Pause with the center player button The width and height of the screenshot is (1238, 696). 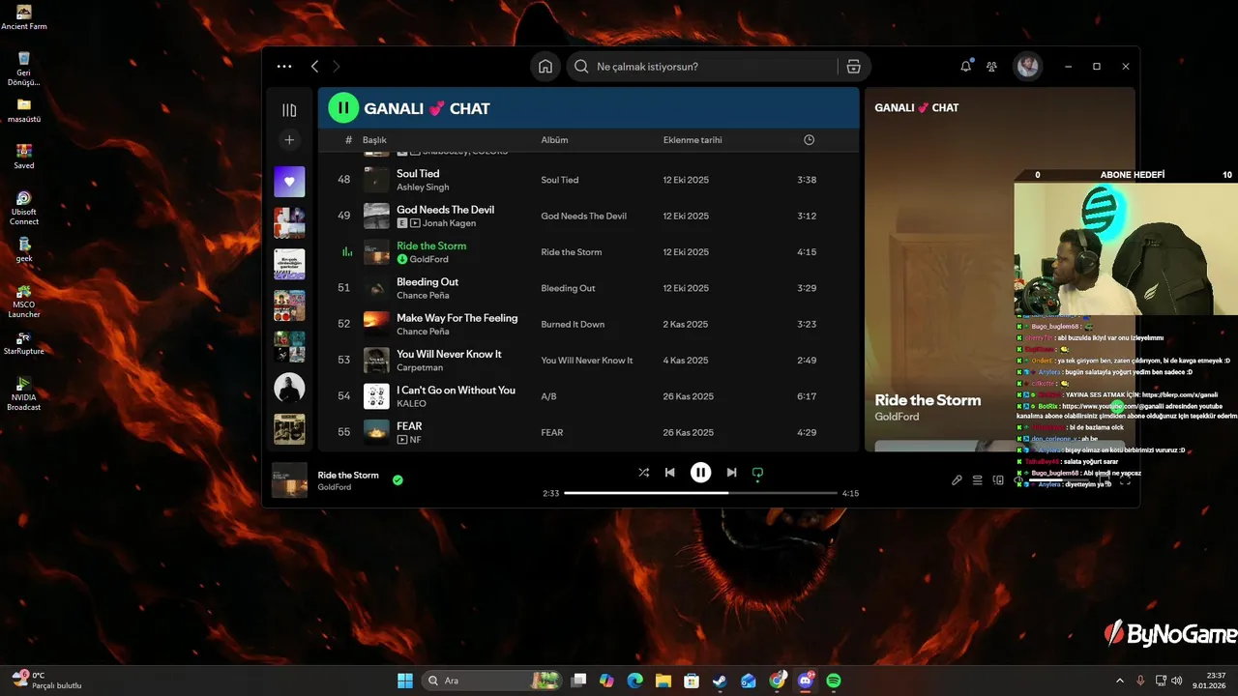coord(700,473)
